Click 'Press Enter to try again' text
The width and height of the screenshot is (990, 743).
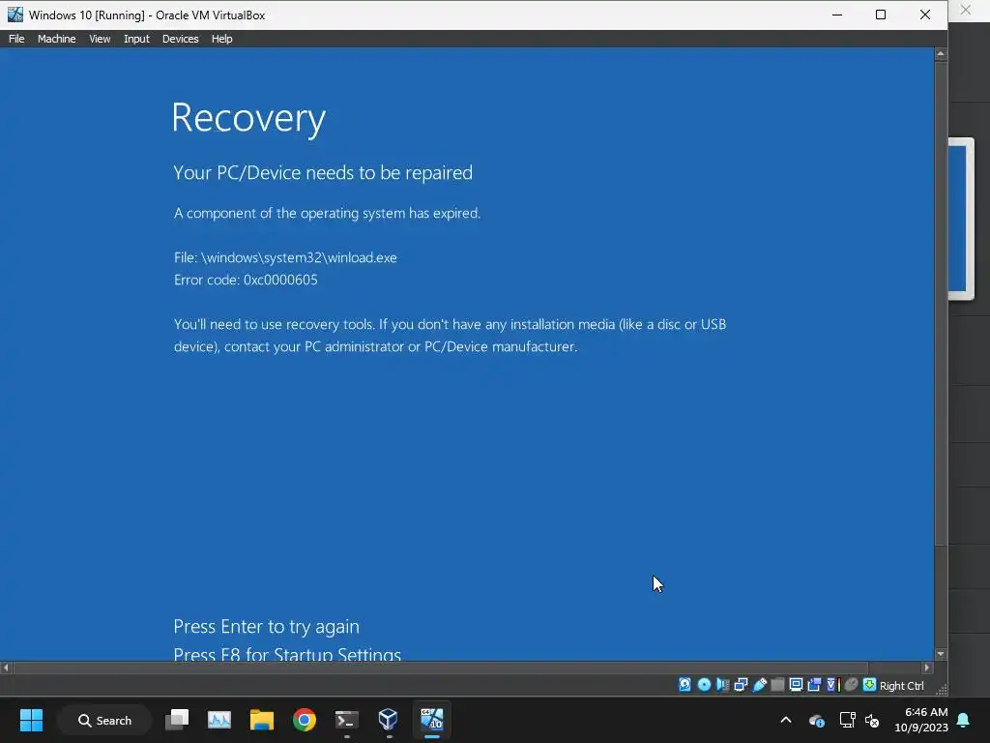(x=267, y=626)
